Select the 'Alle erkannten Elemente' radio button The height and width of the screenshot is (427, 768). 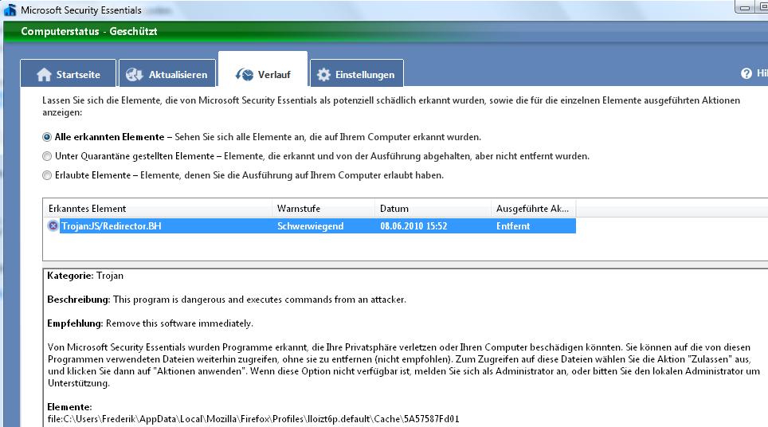click(x=47, y=137)
